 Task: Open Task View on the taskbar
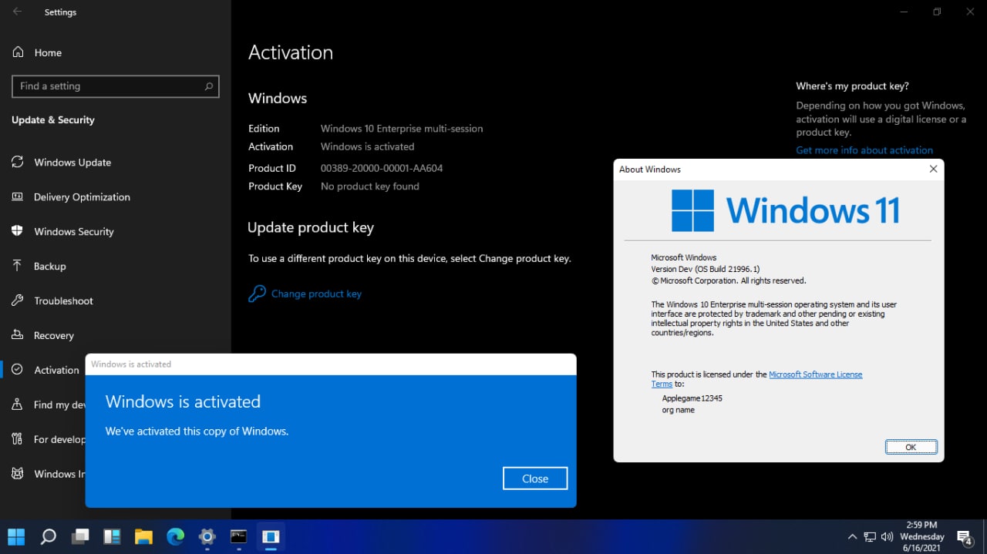[80, 536]
